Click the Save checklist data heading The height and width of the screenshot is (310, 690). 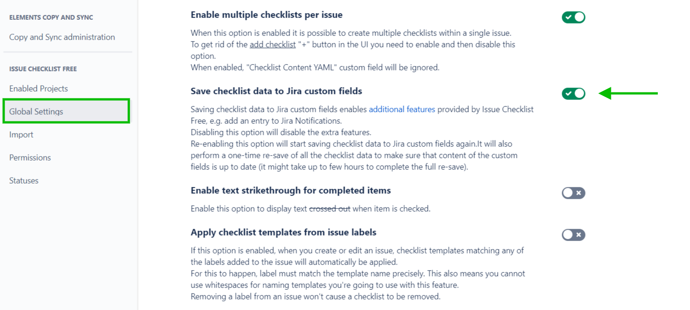(276, 91)
